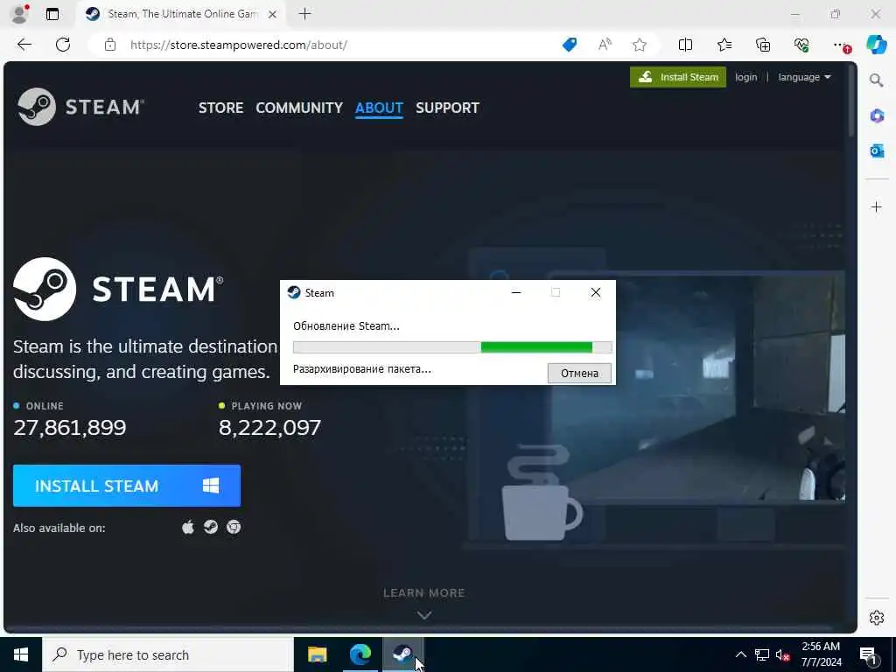Click the Steam logo in the header

[80, 107]
